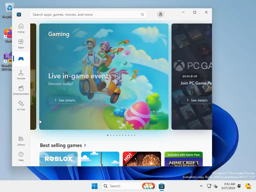
Task: Open the Roblox game tile
Action: point(58,159)
